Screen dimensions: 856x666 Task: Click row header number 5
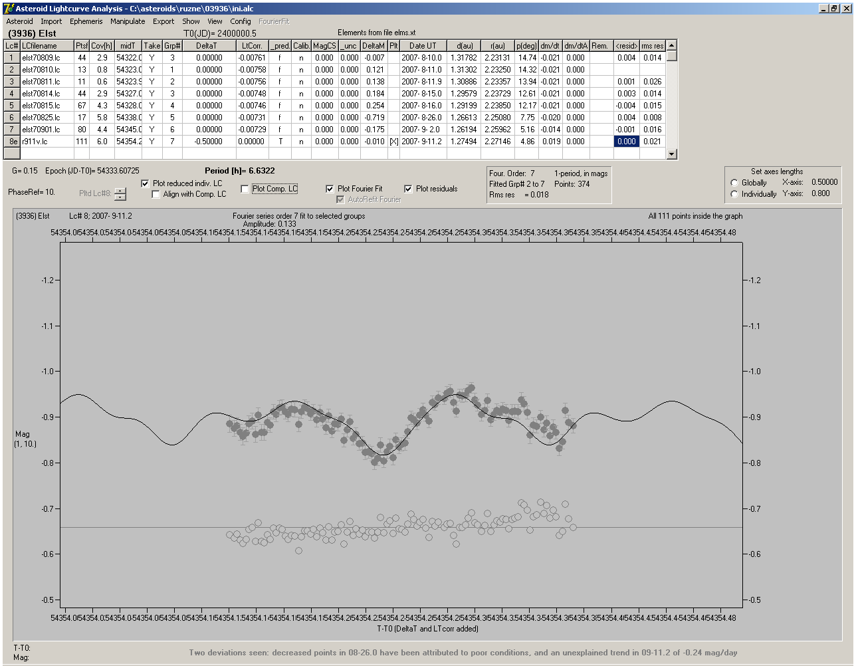pyautogui.click(x=12, y=106)
